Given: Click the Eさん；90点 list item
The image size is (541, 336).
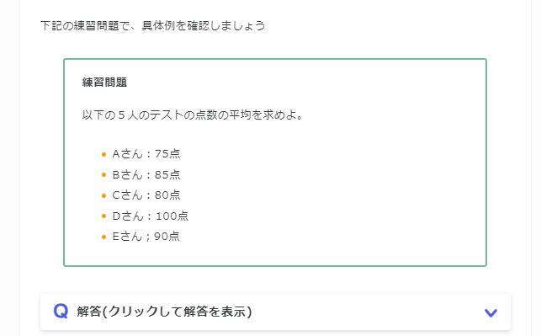Looking at the screenshot, I should tap(146, 237).
